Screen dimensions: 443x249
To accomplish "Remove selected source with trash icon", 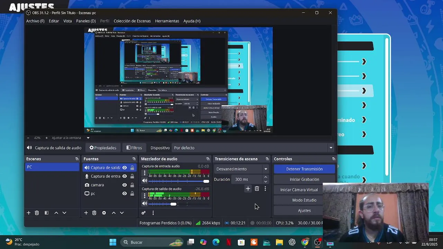I will pos(94,213).
